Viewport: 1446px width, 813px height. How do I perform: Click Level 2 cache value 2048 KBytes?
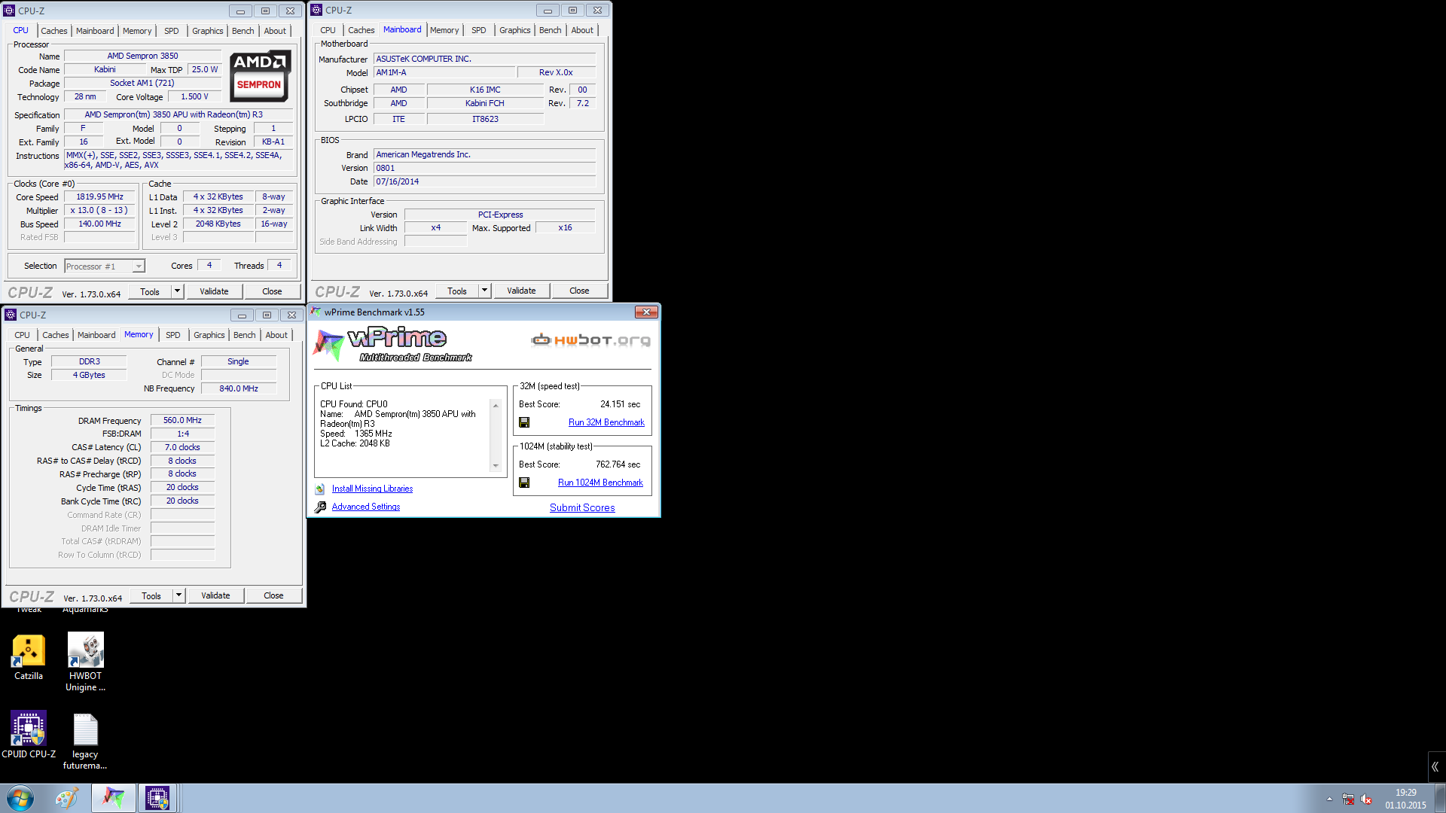(x=218, y=224)
